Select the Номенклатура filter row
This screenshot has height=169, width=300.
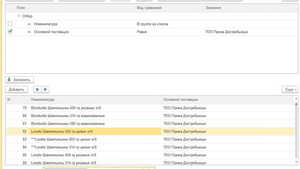click(152, 24)
